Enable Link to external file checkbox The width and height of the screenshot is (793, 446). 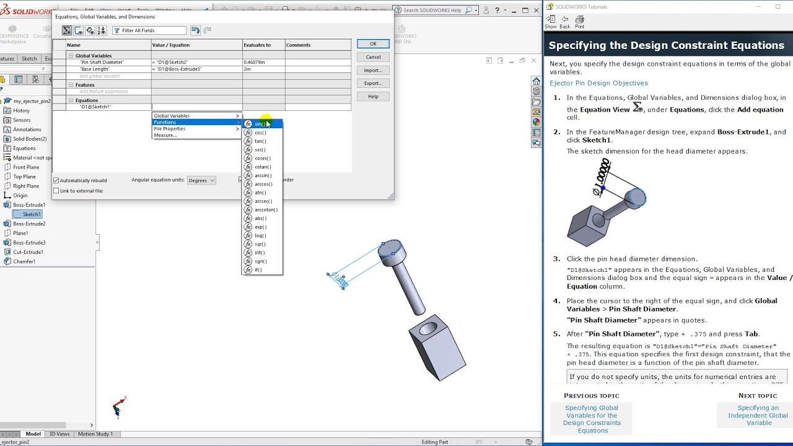coord(56,191)
